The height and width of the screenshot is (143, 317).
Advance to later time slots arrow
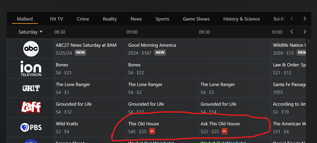(x=305, y=32)
